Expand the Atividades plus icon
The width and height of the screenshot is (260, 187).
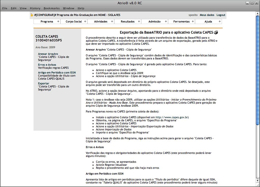(x=112, y=21)
